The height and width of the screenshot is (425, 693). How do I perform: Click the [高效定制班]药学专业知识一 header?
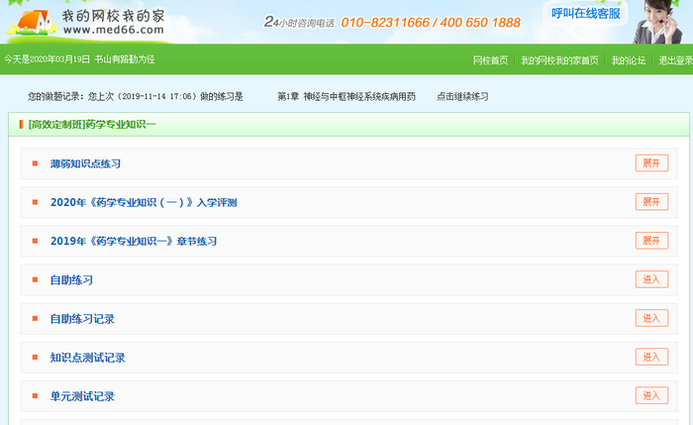(x=92, y=125)
